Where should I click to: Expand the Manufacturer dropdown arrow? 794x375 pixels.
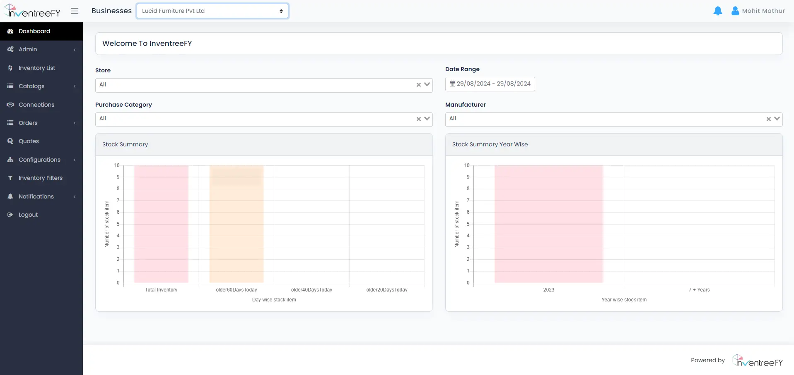(777, 119)
